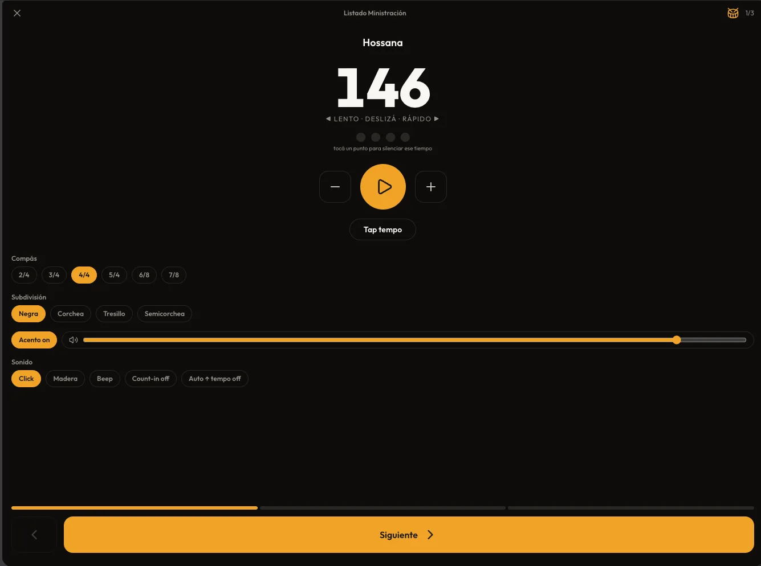Toggle the Acento on accent switch
The width and height of the screenshot is (761, 566).
click(x=34, y=340)
